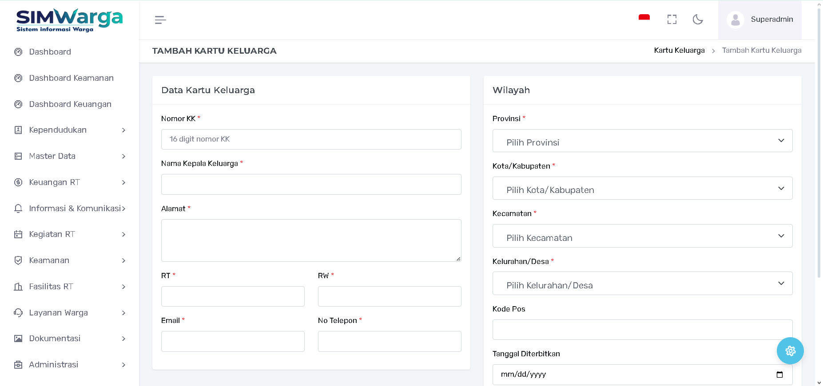823x386 pixels.
Task: Open the Pilih Kota/Kabupaten dropdown
Action: pyautogui.click(x=642, y=189)
